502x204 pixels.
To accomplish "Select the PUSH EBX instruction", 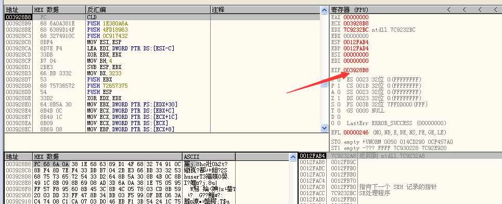I will pos(162,79).
